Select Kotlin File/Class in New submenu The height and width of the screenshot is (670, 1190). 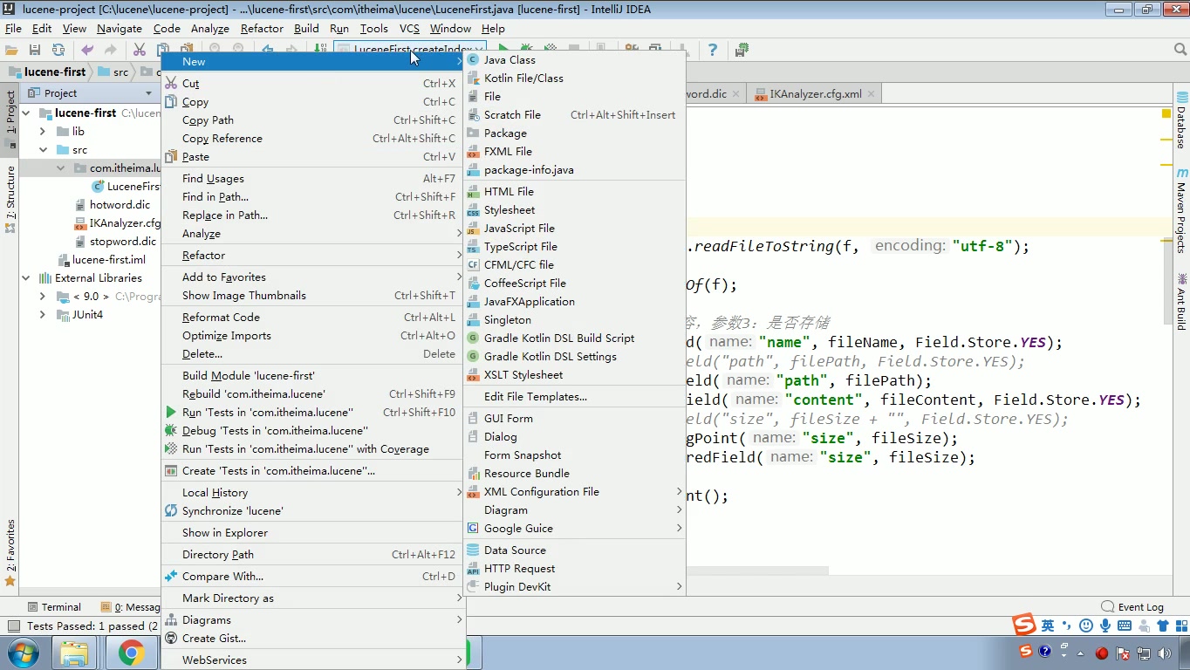tap(574, 79)
